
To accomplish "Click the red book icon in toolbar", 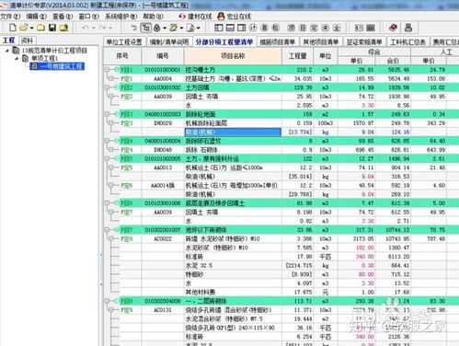I will click(x=393, y=28).
